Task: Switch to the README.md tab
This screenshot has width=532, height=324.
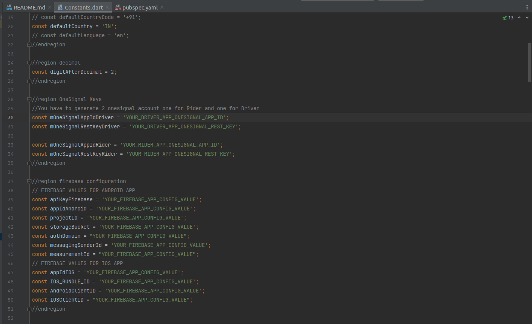Action: coord(30,8)
